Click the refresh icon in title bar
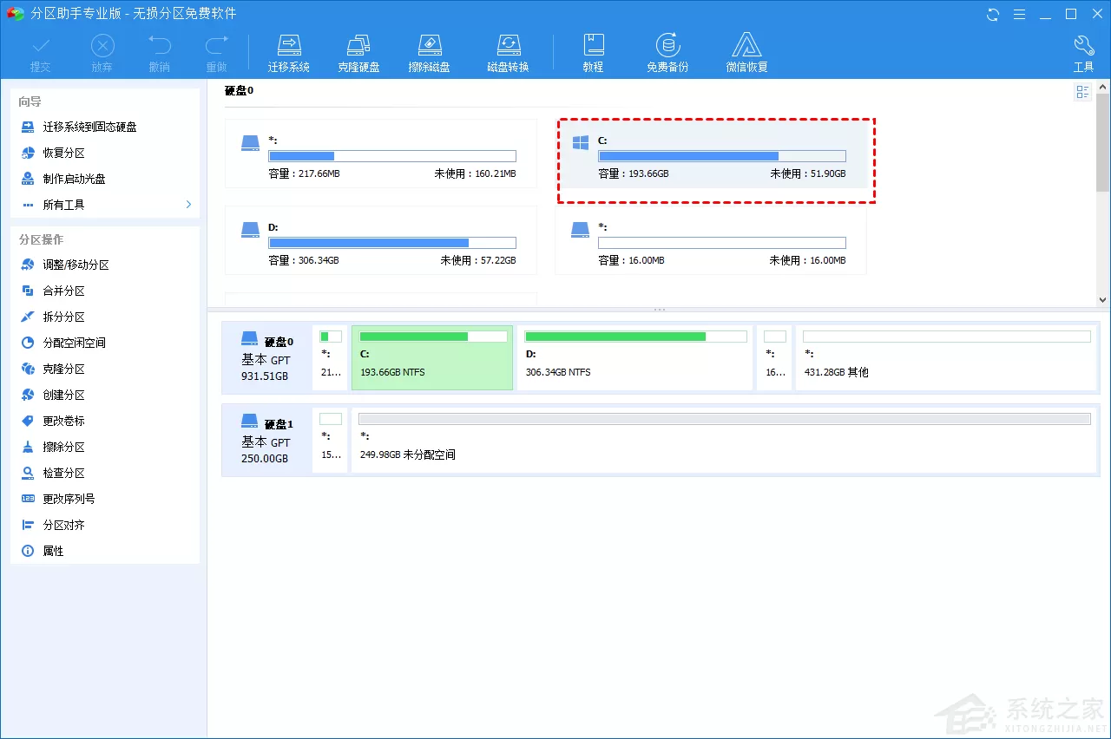The width and height of the screenshot is (1111, 739). 993,14
